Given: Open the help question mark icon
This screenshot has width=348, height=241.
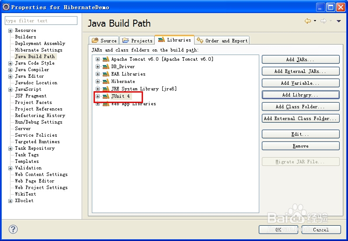Looking at the screenshot, I should pyautogui.click(x=13, y=229).
